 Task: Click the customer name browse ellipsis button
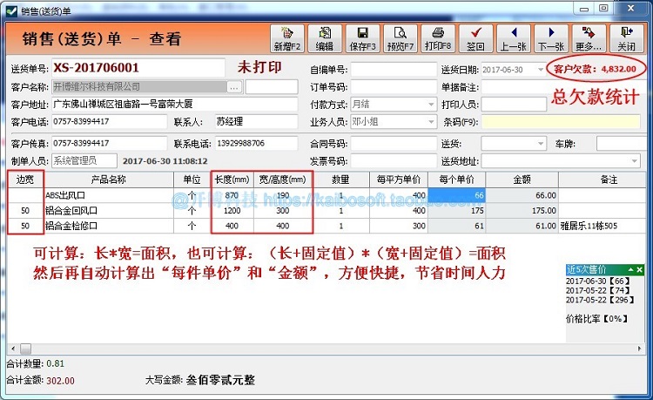coord(234,87)
